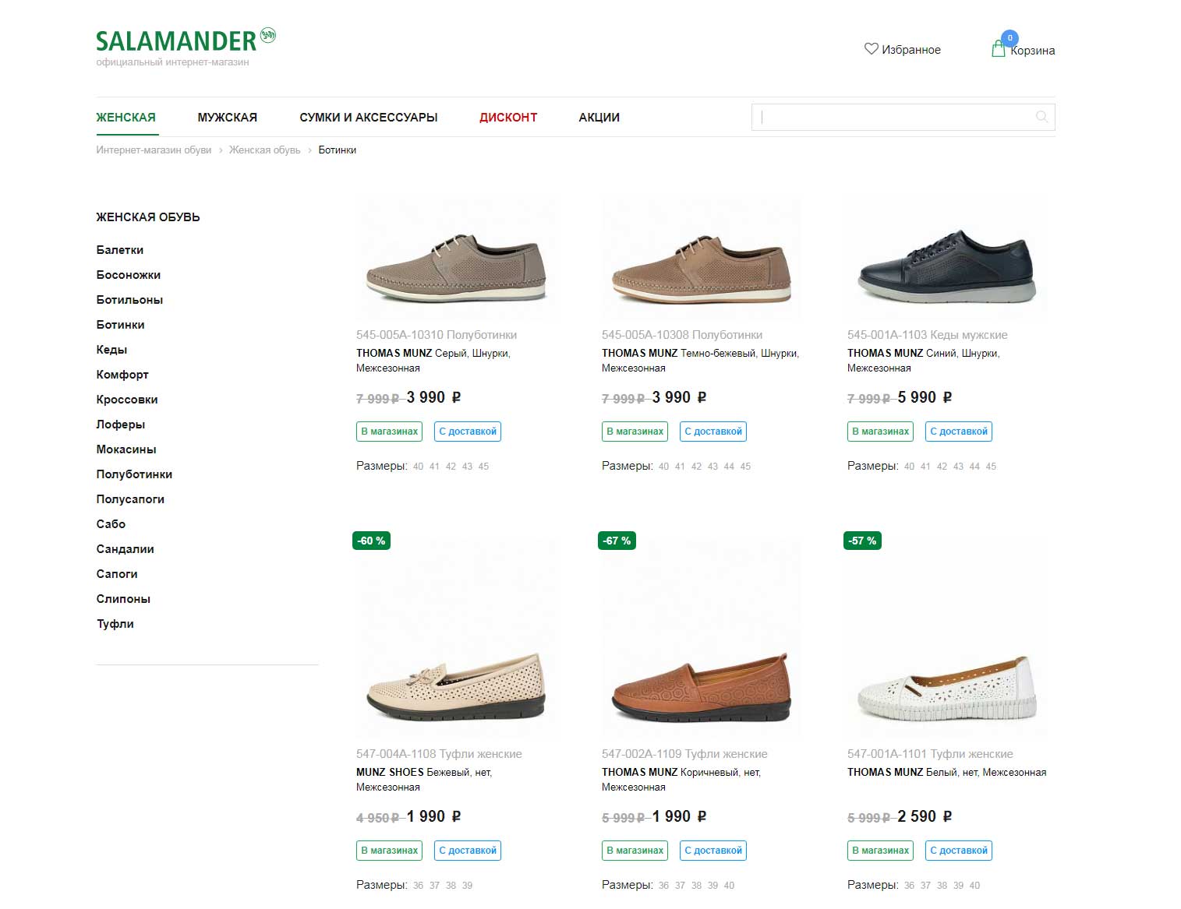Select size 36 for beige Munz Shoes Туфли
The height and width of the screenshot is (909, 1181).
pyautogui.click(x=418, y=886)
